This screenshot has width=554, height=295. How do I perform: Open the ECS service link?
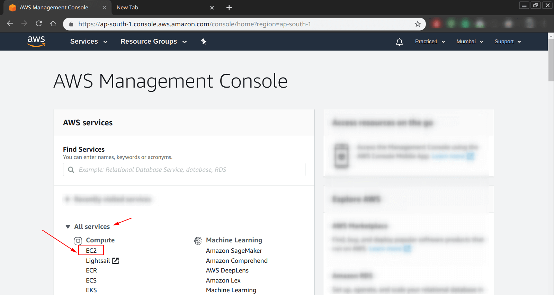point(91,280)
